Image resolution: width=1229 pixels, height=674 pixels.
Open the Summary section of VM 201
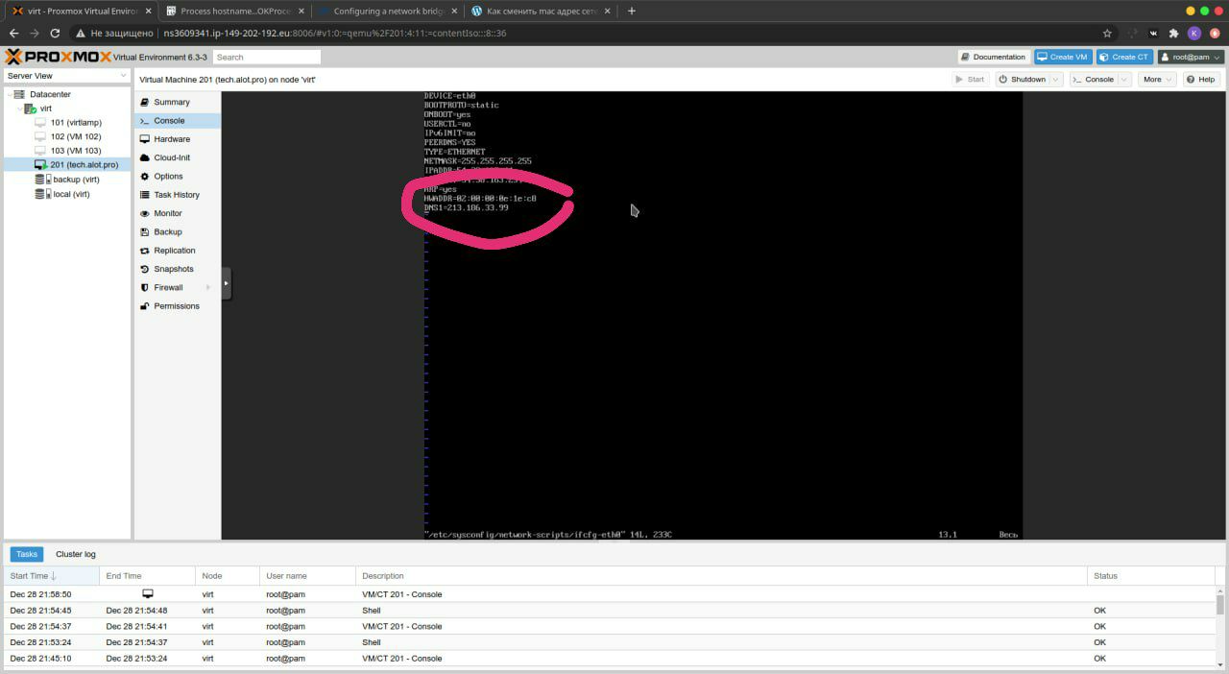[x=171, y=102]
